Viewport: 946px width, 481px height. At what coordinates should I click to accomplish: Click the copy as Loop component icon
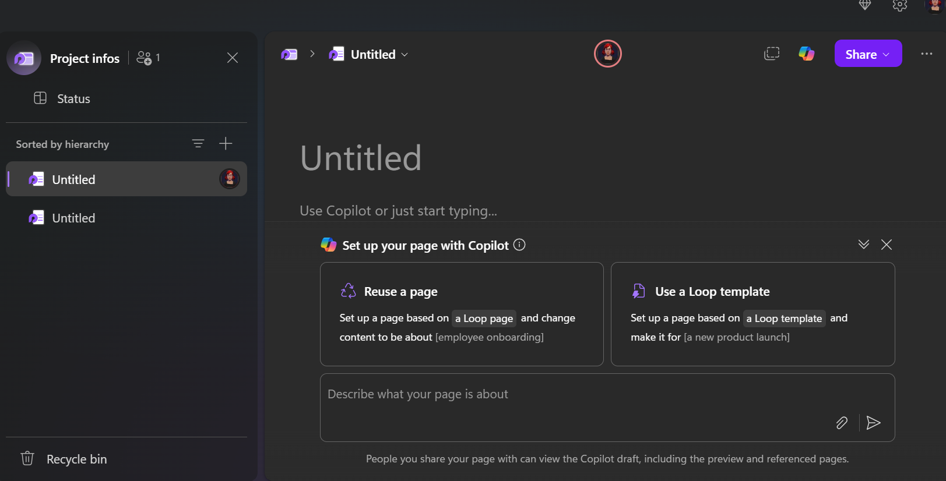click(x=772, y=54)
